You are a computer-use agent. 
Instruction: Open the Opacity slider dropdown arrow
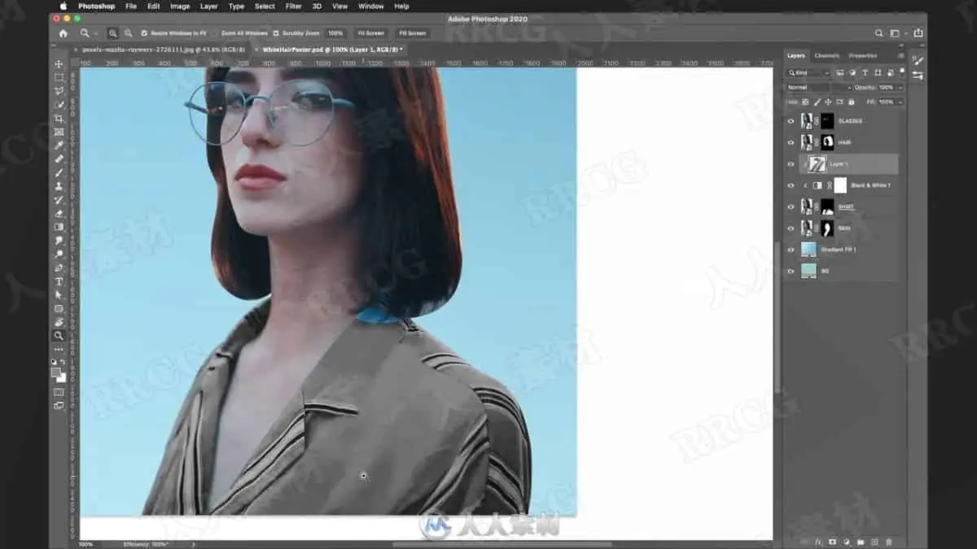coord(899,87)
